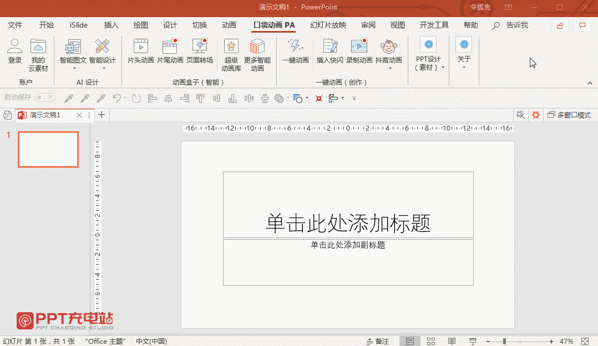Switch to the iSlide tab
Screen dimensions: 598x346
pyautogui.click(x=79, y=25)
